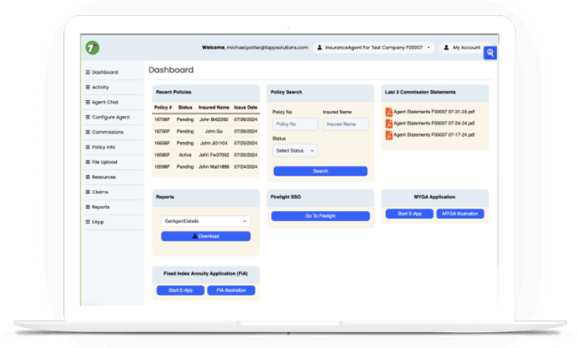Start E-App for Fixed Index Annuity

click(180, 290)
